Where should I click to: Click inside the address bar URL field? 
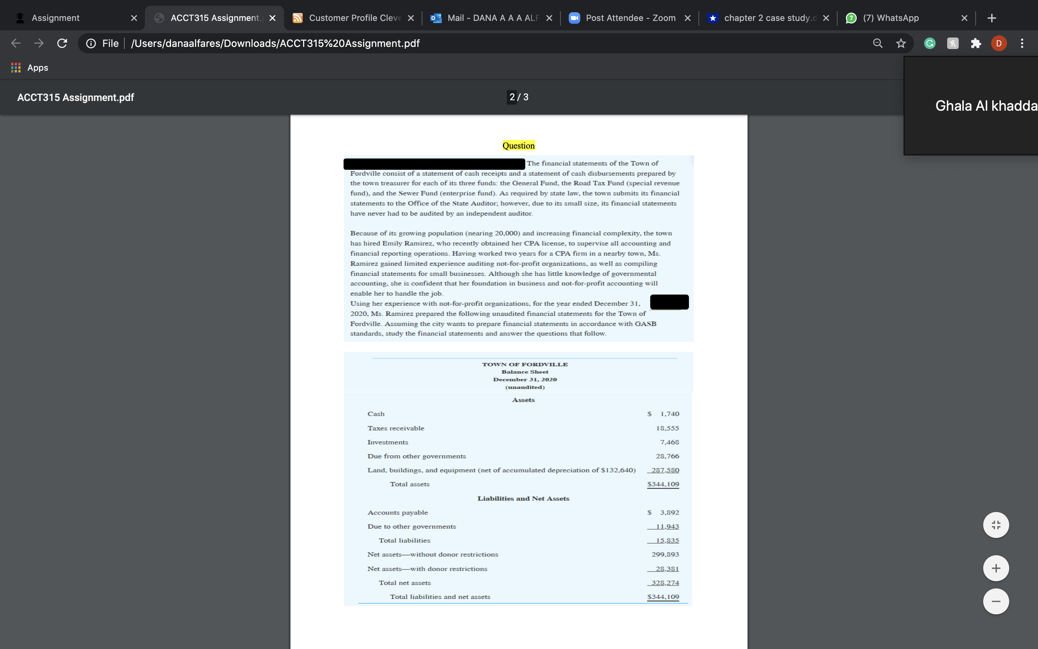pos(275,43)
